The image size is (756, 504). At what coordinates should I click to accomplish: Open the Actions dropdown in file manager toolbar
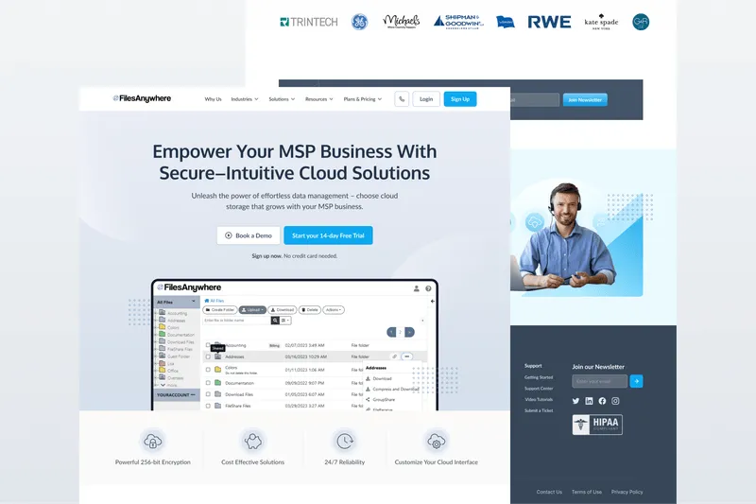tap(334, 309)
